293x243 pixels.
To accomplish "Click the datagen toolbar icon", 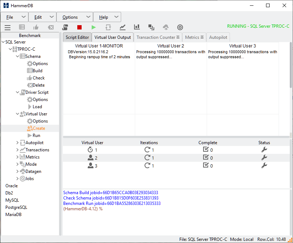I will tap(166, 27).
